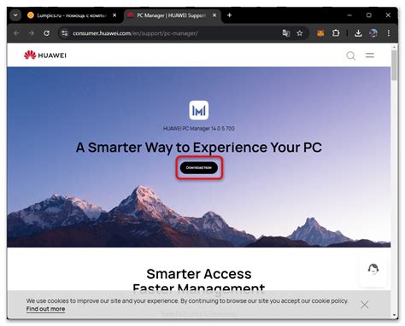Minimize the browser window
This screenshot has height=326, width=405.
click(349, 15)
